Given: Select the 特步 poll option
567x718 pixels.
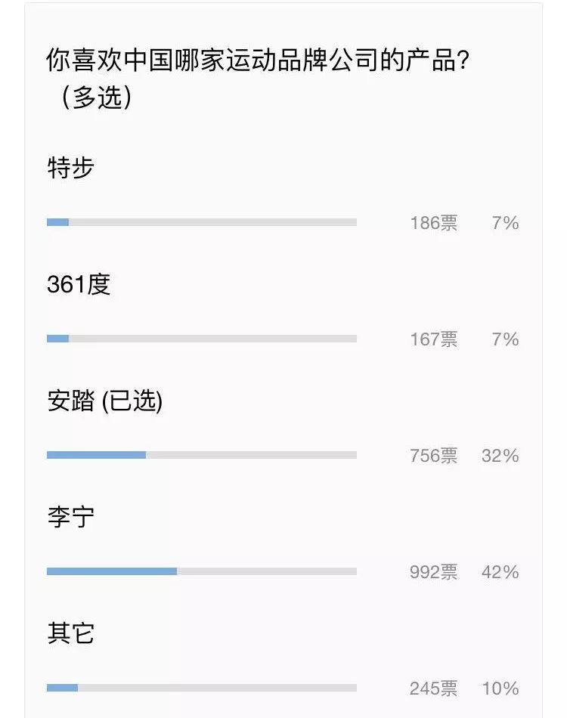Looking at the screenshot, I should tap(70, 168).
